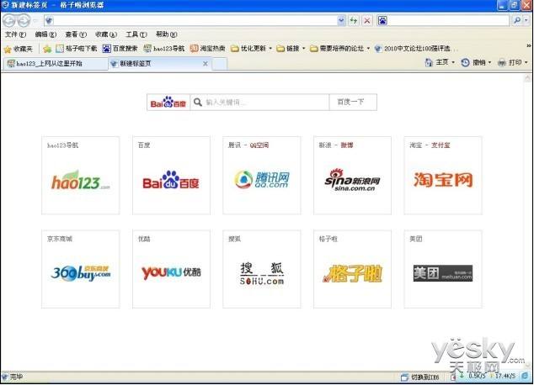Click the 打印 printer icon
Viewport: 534px width, 385px height.
(502, 62)
